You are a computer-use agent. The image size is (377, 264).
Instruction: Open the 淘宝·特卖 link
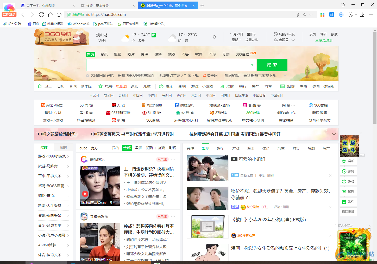tap(52, 105)
